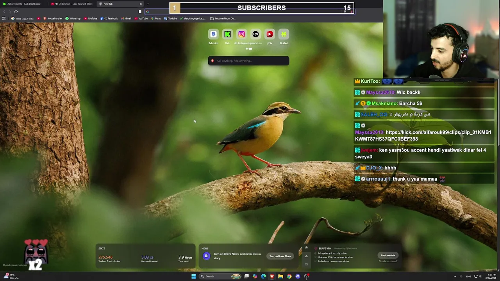Open Copilot from the taskbar

tap(255, 276)
